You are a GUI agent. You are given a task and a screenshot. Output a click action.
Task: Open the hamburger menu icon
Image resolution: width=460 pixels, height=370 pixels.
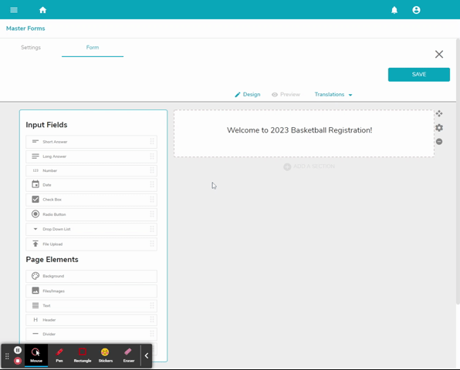click(x=14, y=10)
